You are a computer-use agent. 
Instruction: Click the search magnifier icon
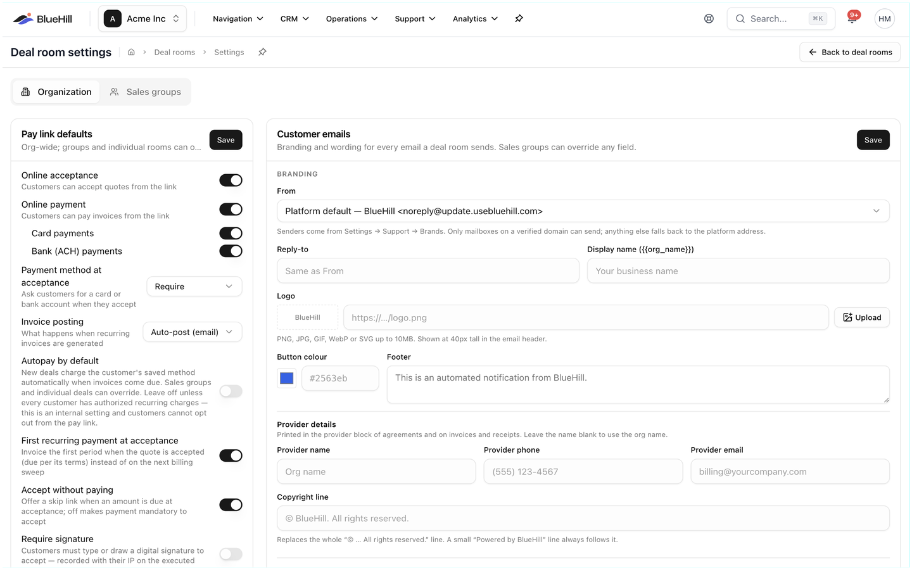pos(740,19)
